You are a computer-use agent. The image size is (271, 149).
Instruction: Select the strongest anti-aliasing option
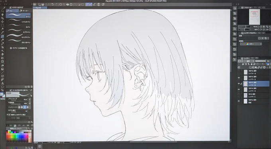pos(27,107)
